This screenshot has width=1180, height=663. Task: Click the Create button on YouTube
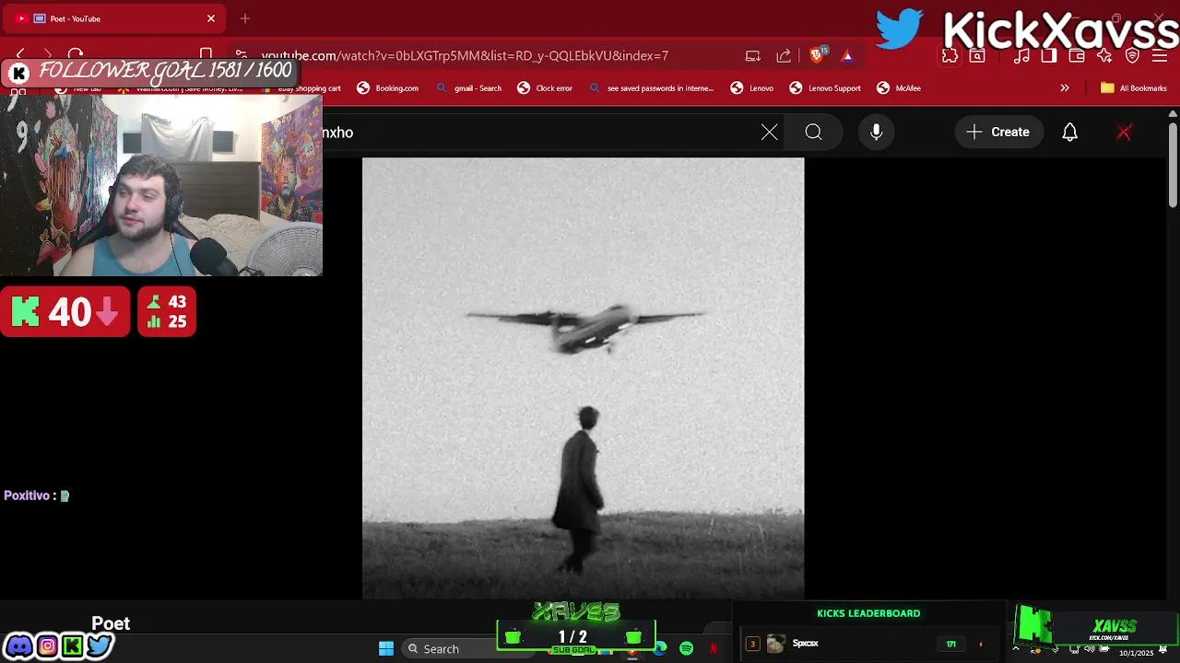click(x=998, y=133)
